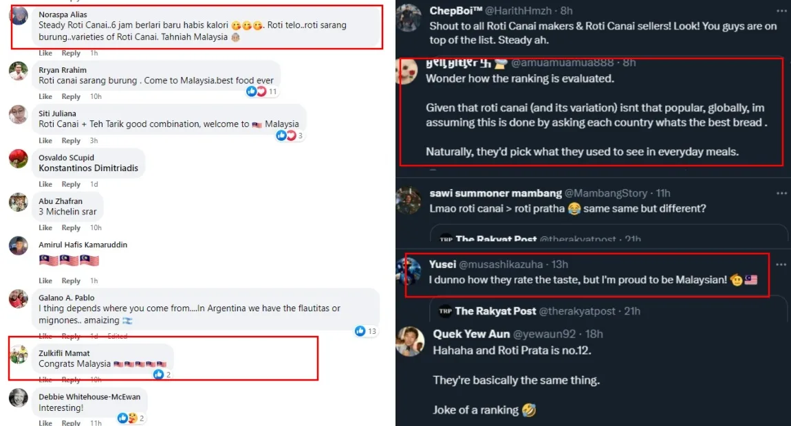Click the 18h timestamp on Quek Yew Aun's tweet

[592, 334]
